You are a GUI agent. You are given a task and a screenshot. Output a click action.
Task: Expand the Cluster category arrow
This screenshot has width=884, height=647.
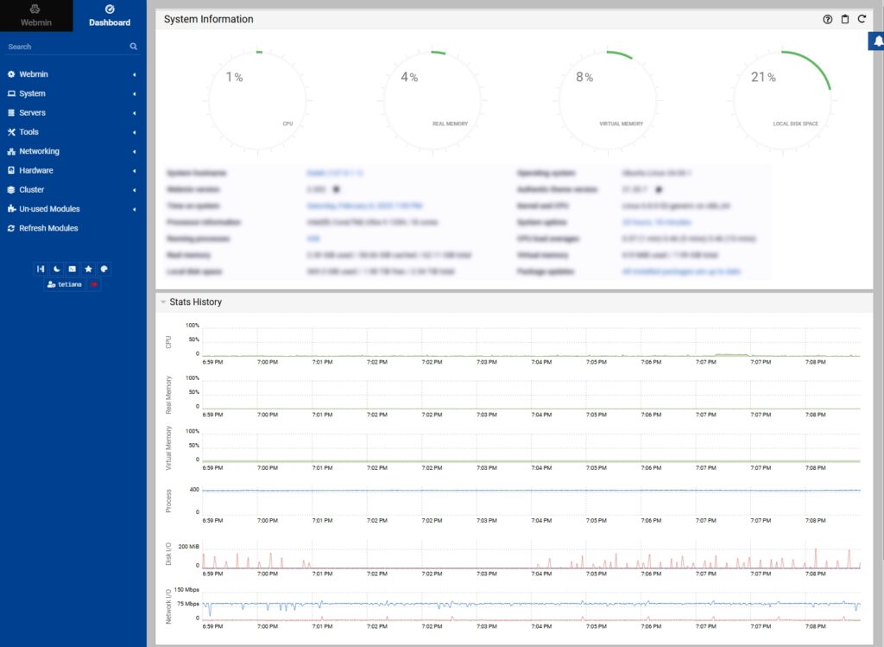click(134, 189)
